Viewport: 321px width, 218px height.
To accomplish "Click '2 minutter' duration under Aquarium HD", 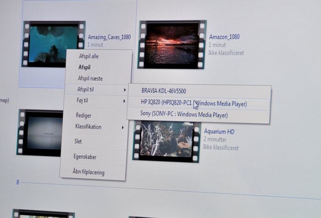I will 215,140.
